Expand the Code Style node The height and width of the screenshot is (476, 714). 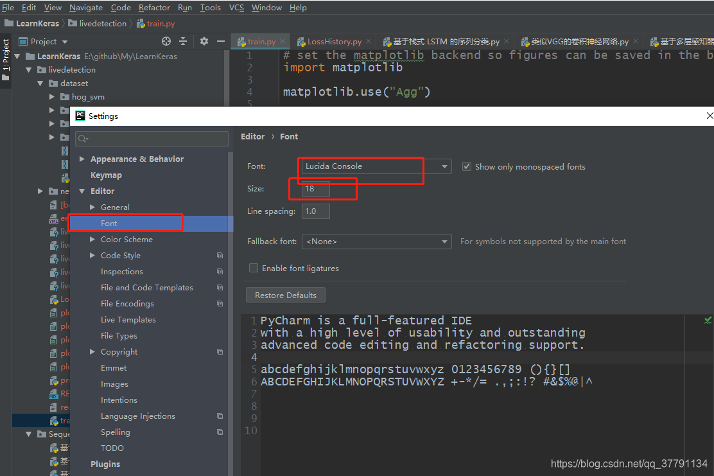(92, 256)
